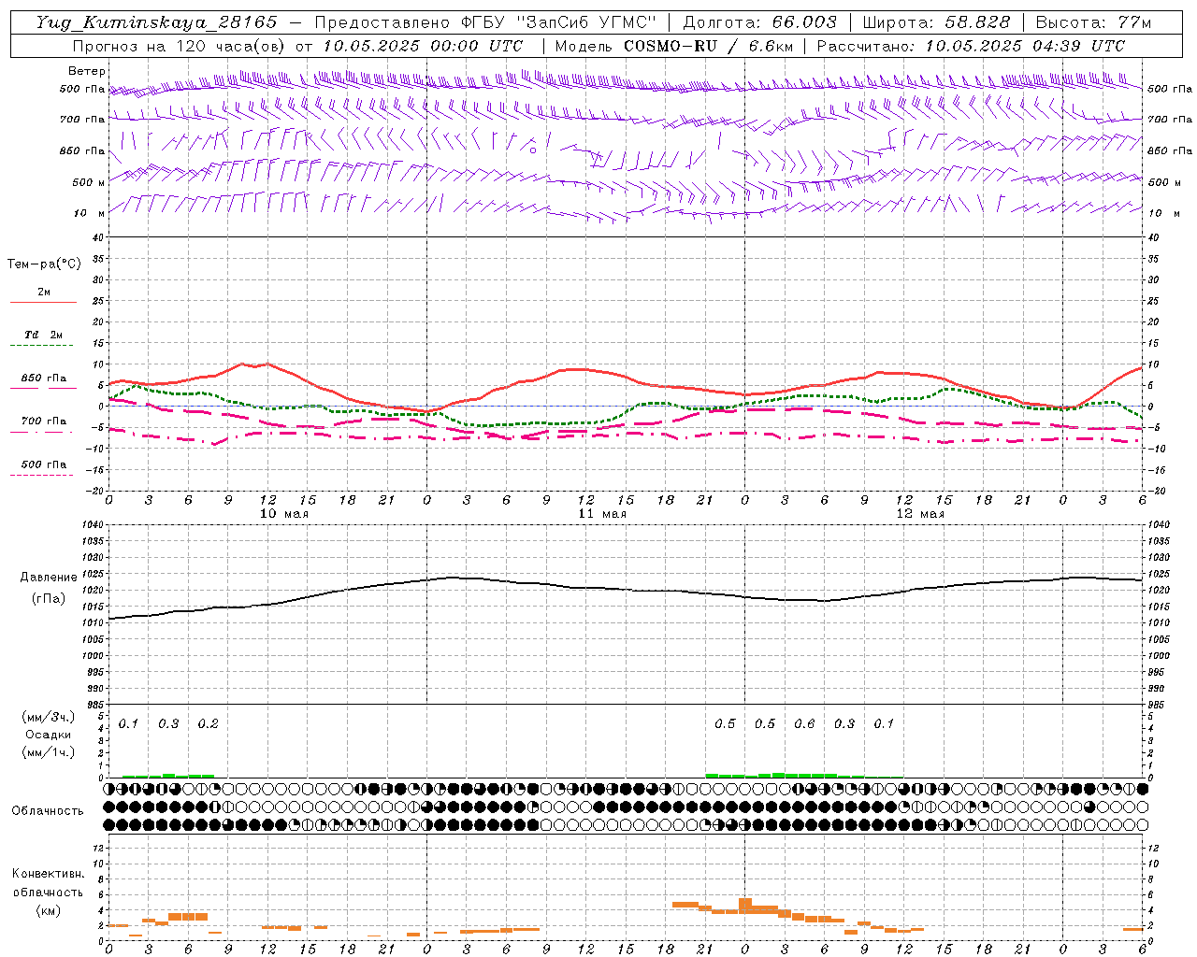Select the text Предоставлено ФГБУ "ЗапСиб УГМС"

tap(485, 22)
